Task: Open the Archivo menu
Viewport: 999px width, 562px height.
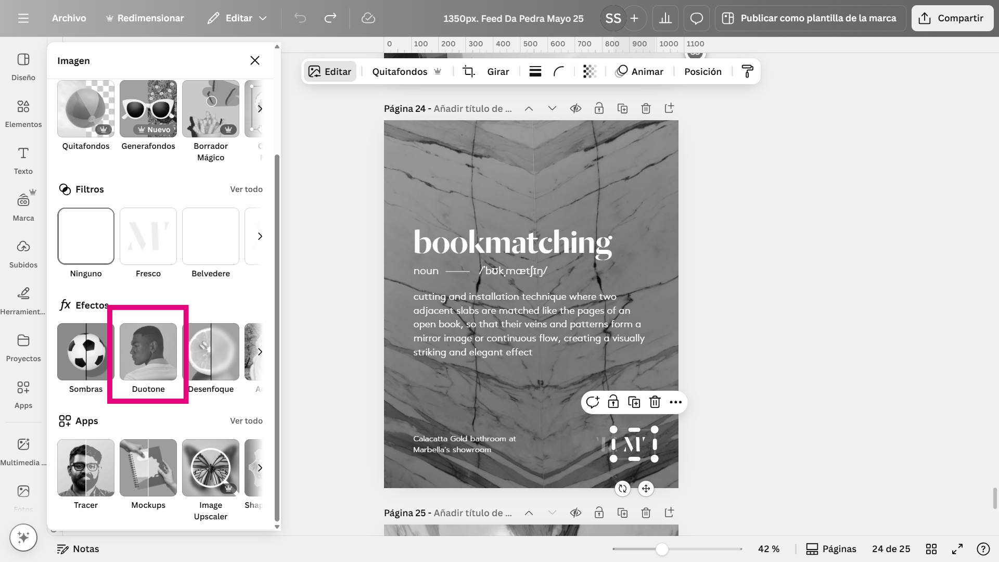Action: point(69,18)
